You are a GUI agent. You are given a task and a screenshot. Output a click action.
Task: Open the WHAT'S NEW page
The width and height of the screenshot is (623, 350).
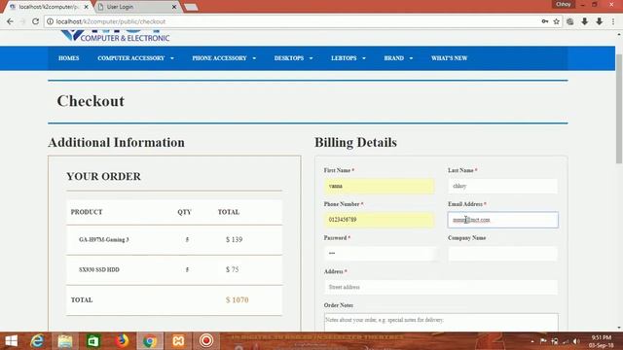(449, 58)
